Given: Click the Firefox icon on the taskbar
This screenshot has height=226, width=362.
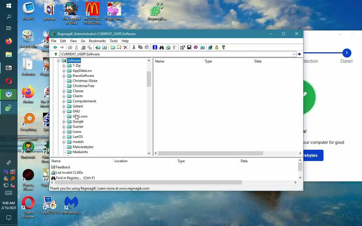Looking at the screenshot, I should [x=9, y=41].
